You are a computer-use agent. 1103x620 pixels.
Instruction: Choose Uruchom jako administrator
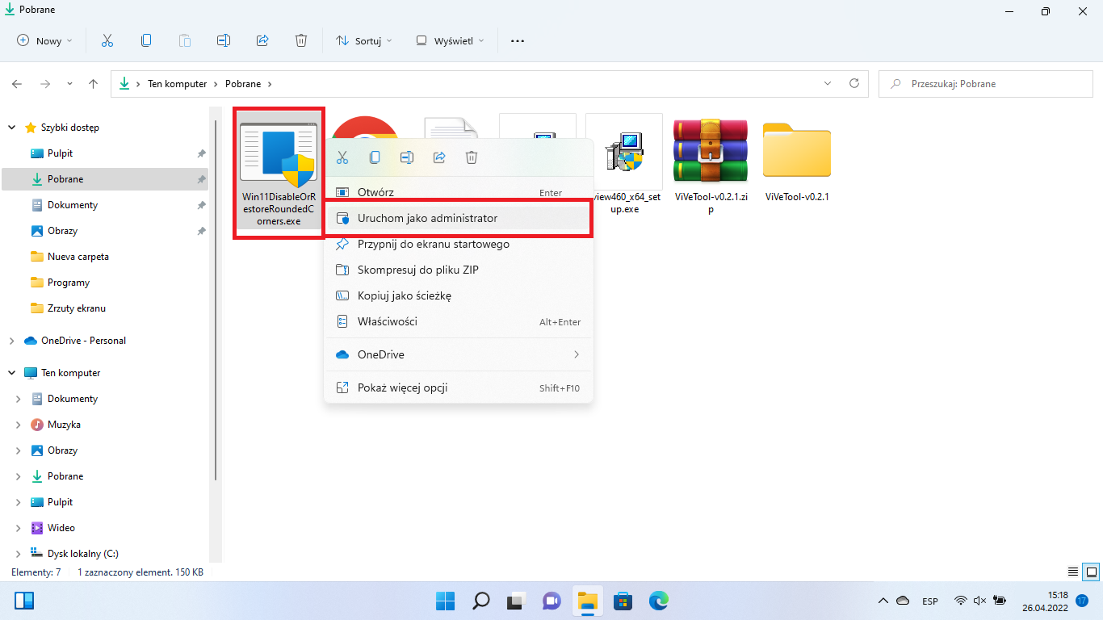coord(459,218)
